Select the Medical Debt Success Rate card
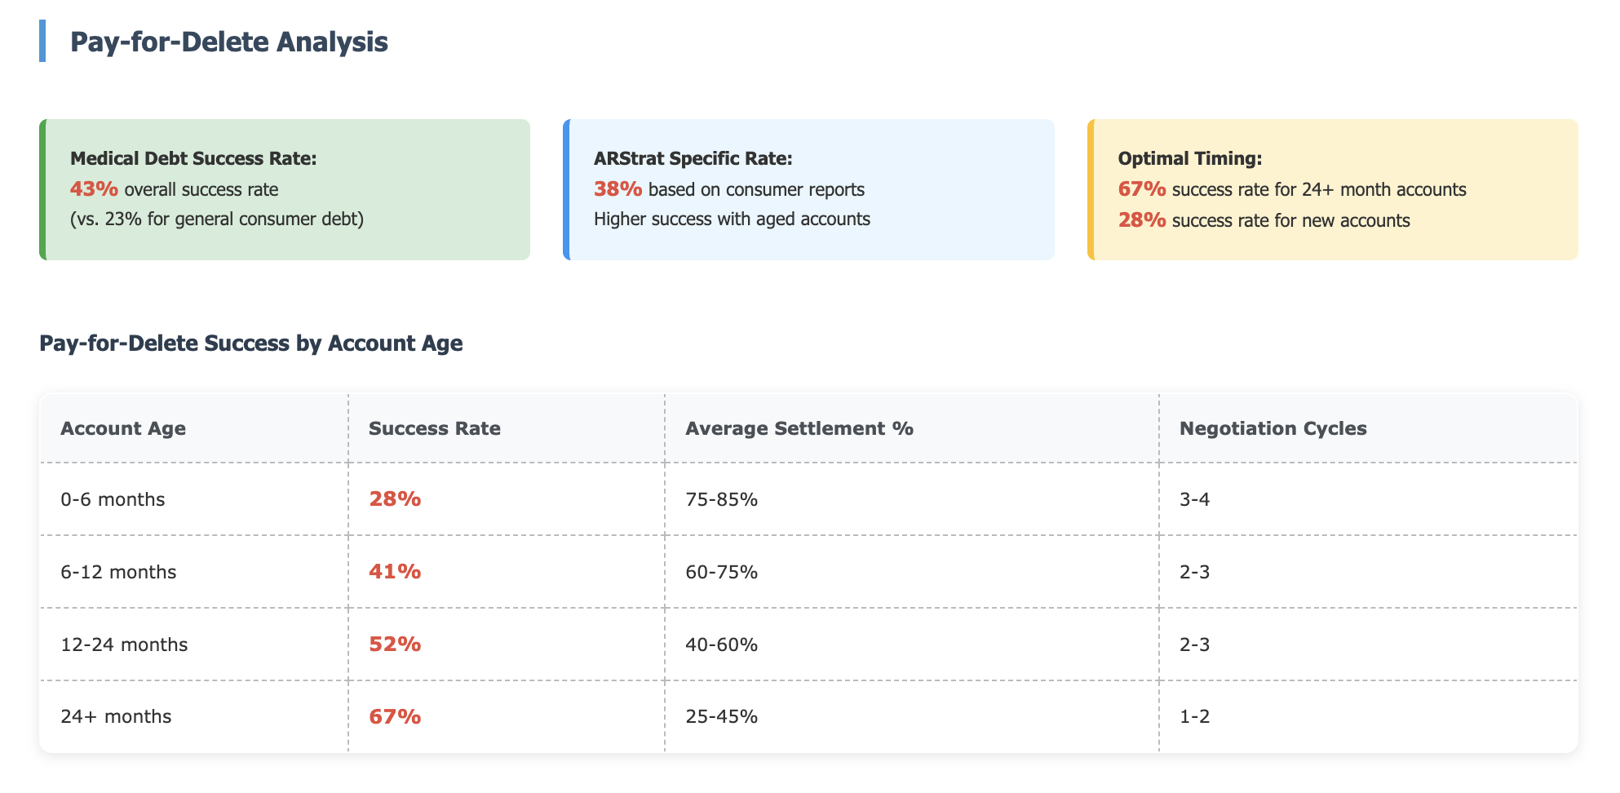Image resolution: width=1620 pixels, height=793 pixels. tap(285, 190)
